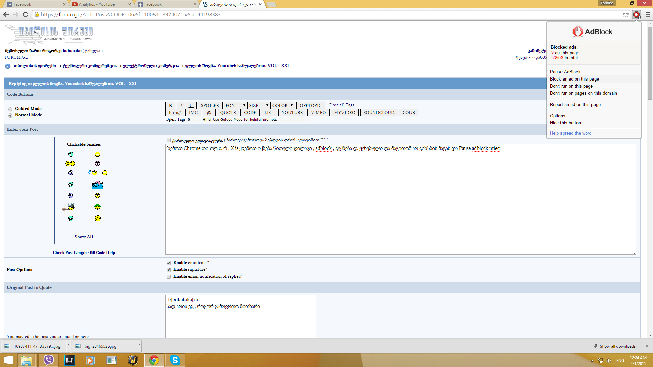The image size is (653, 367).
Task: Select Guided Mode radio button
Action: (10, 109)
